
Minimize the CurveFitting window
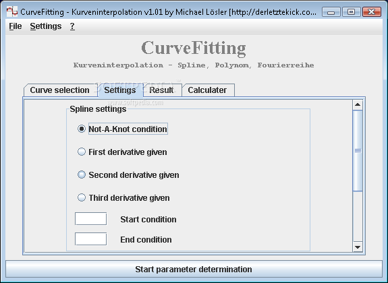331,12
